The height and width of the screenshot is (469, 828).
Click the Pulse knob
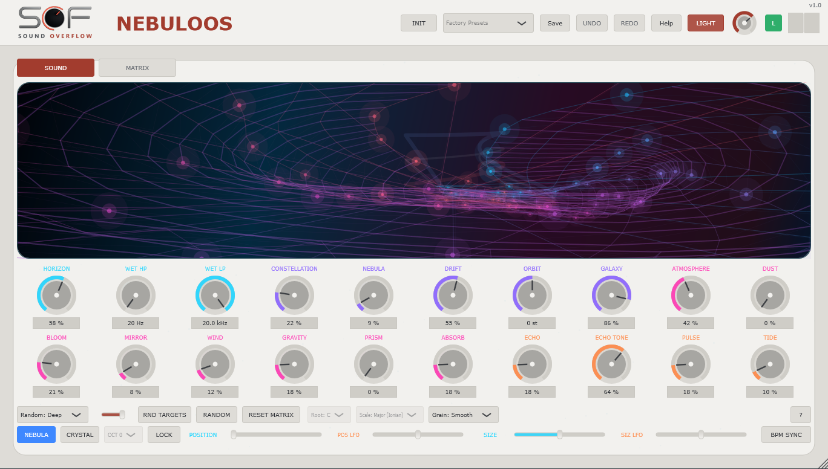tap(691, 364)
